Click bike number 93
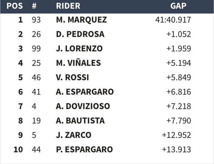This screenshot has height=164, width=214. pyautogui.click(x=36, y=20)
